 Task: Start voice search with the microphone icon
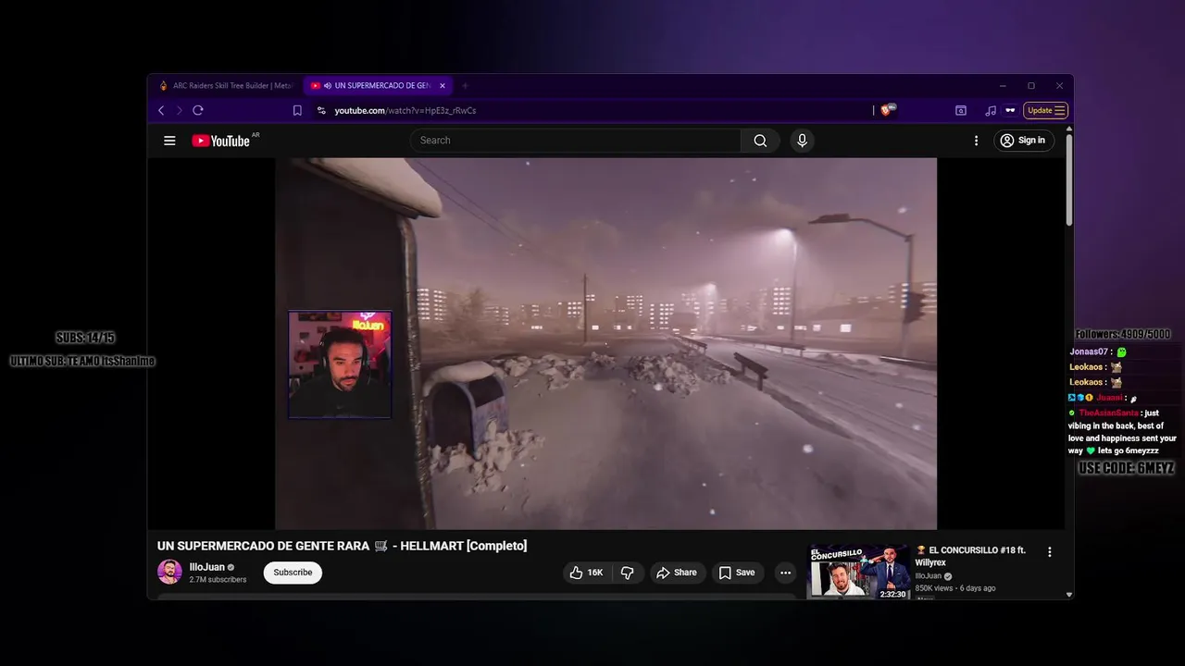click(802, 141)
